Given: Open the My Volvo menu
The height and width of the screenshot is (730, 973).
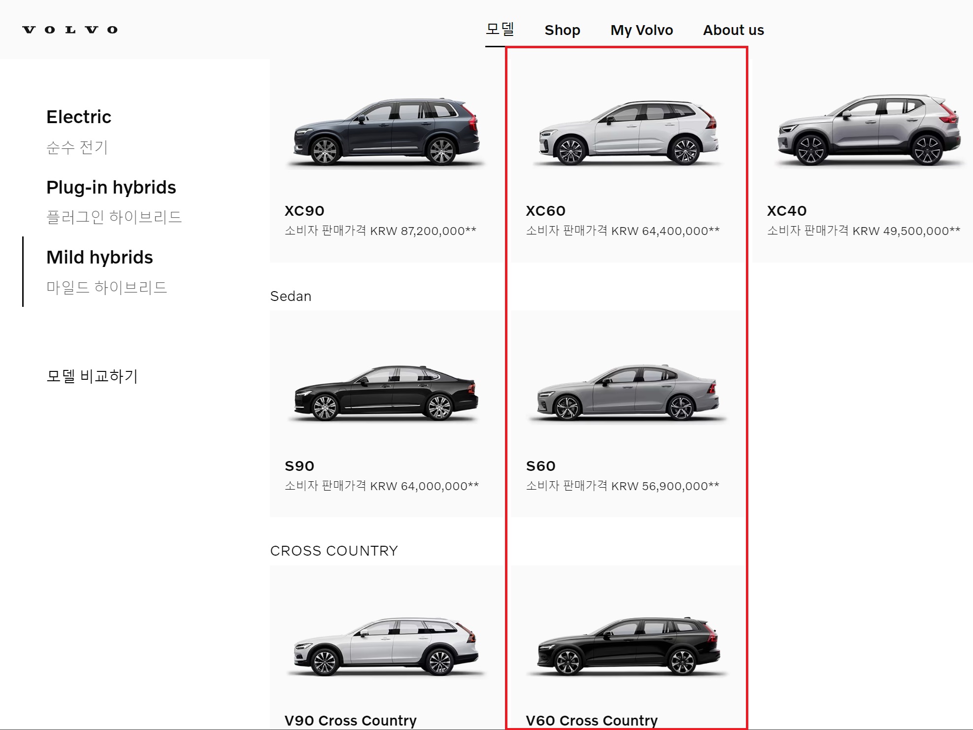Looking at the screenshot, I should pos(641,30).
